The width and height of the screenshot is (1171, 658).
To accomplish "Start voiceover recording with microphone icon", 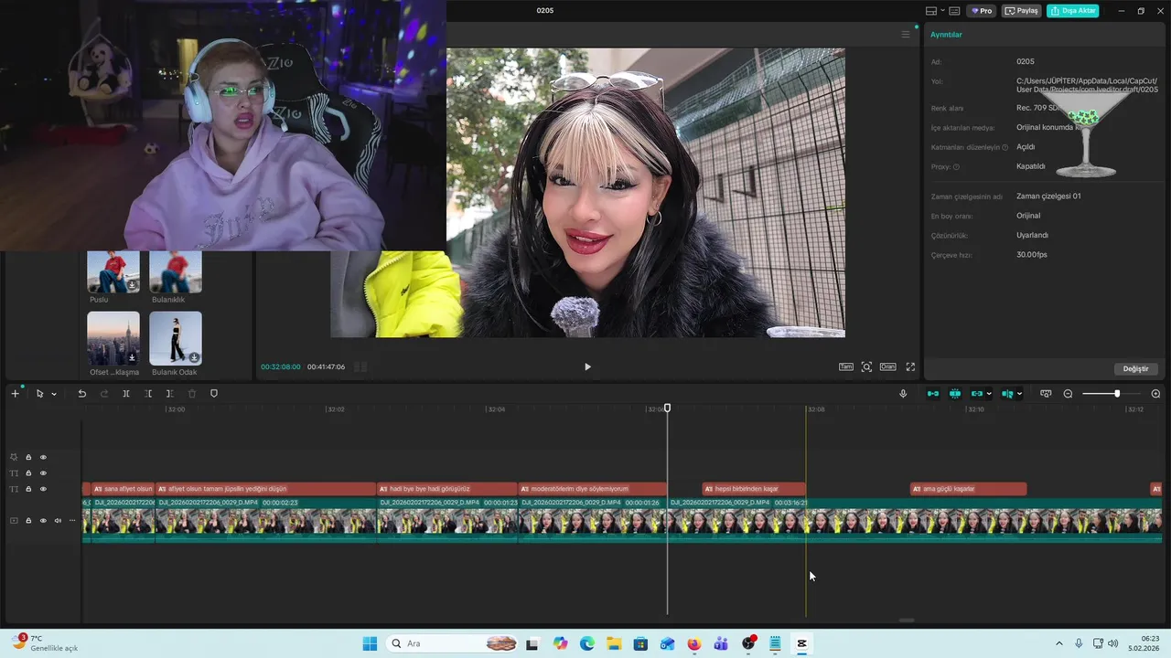I will tap(903, 394).
